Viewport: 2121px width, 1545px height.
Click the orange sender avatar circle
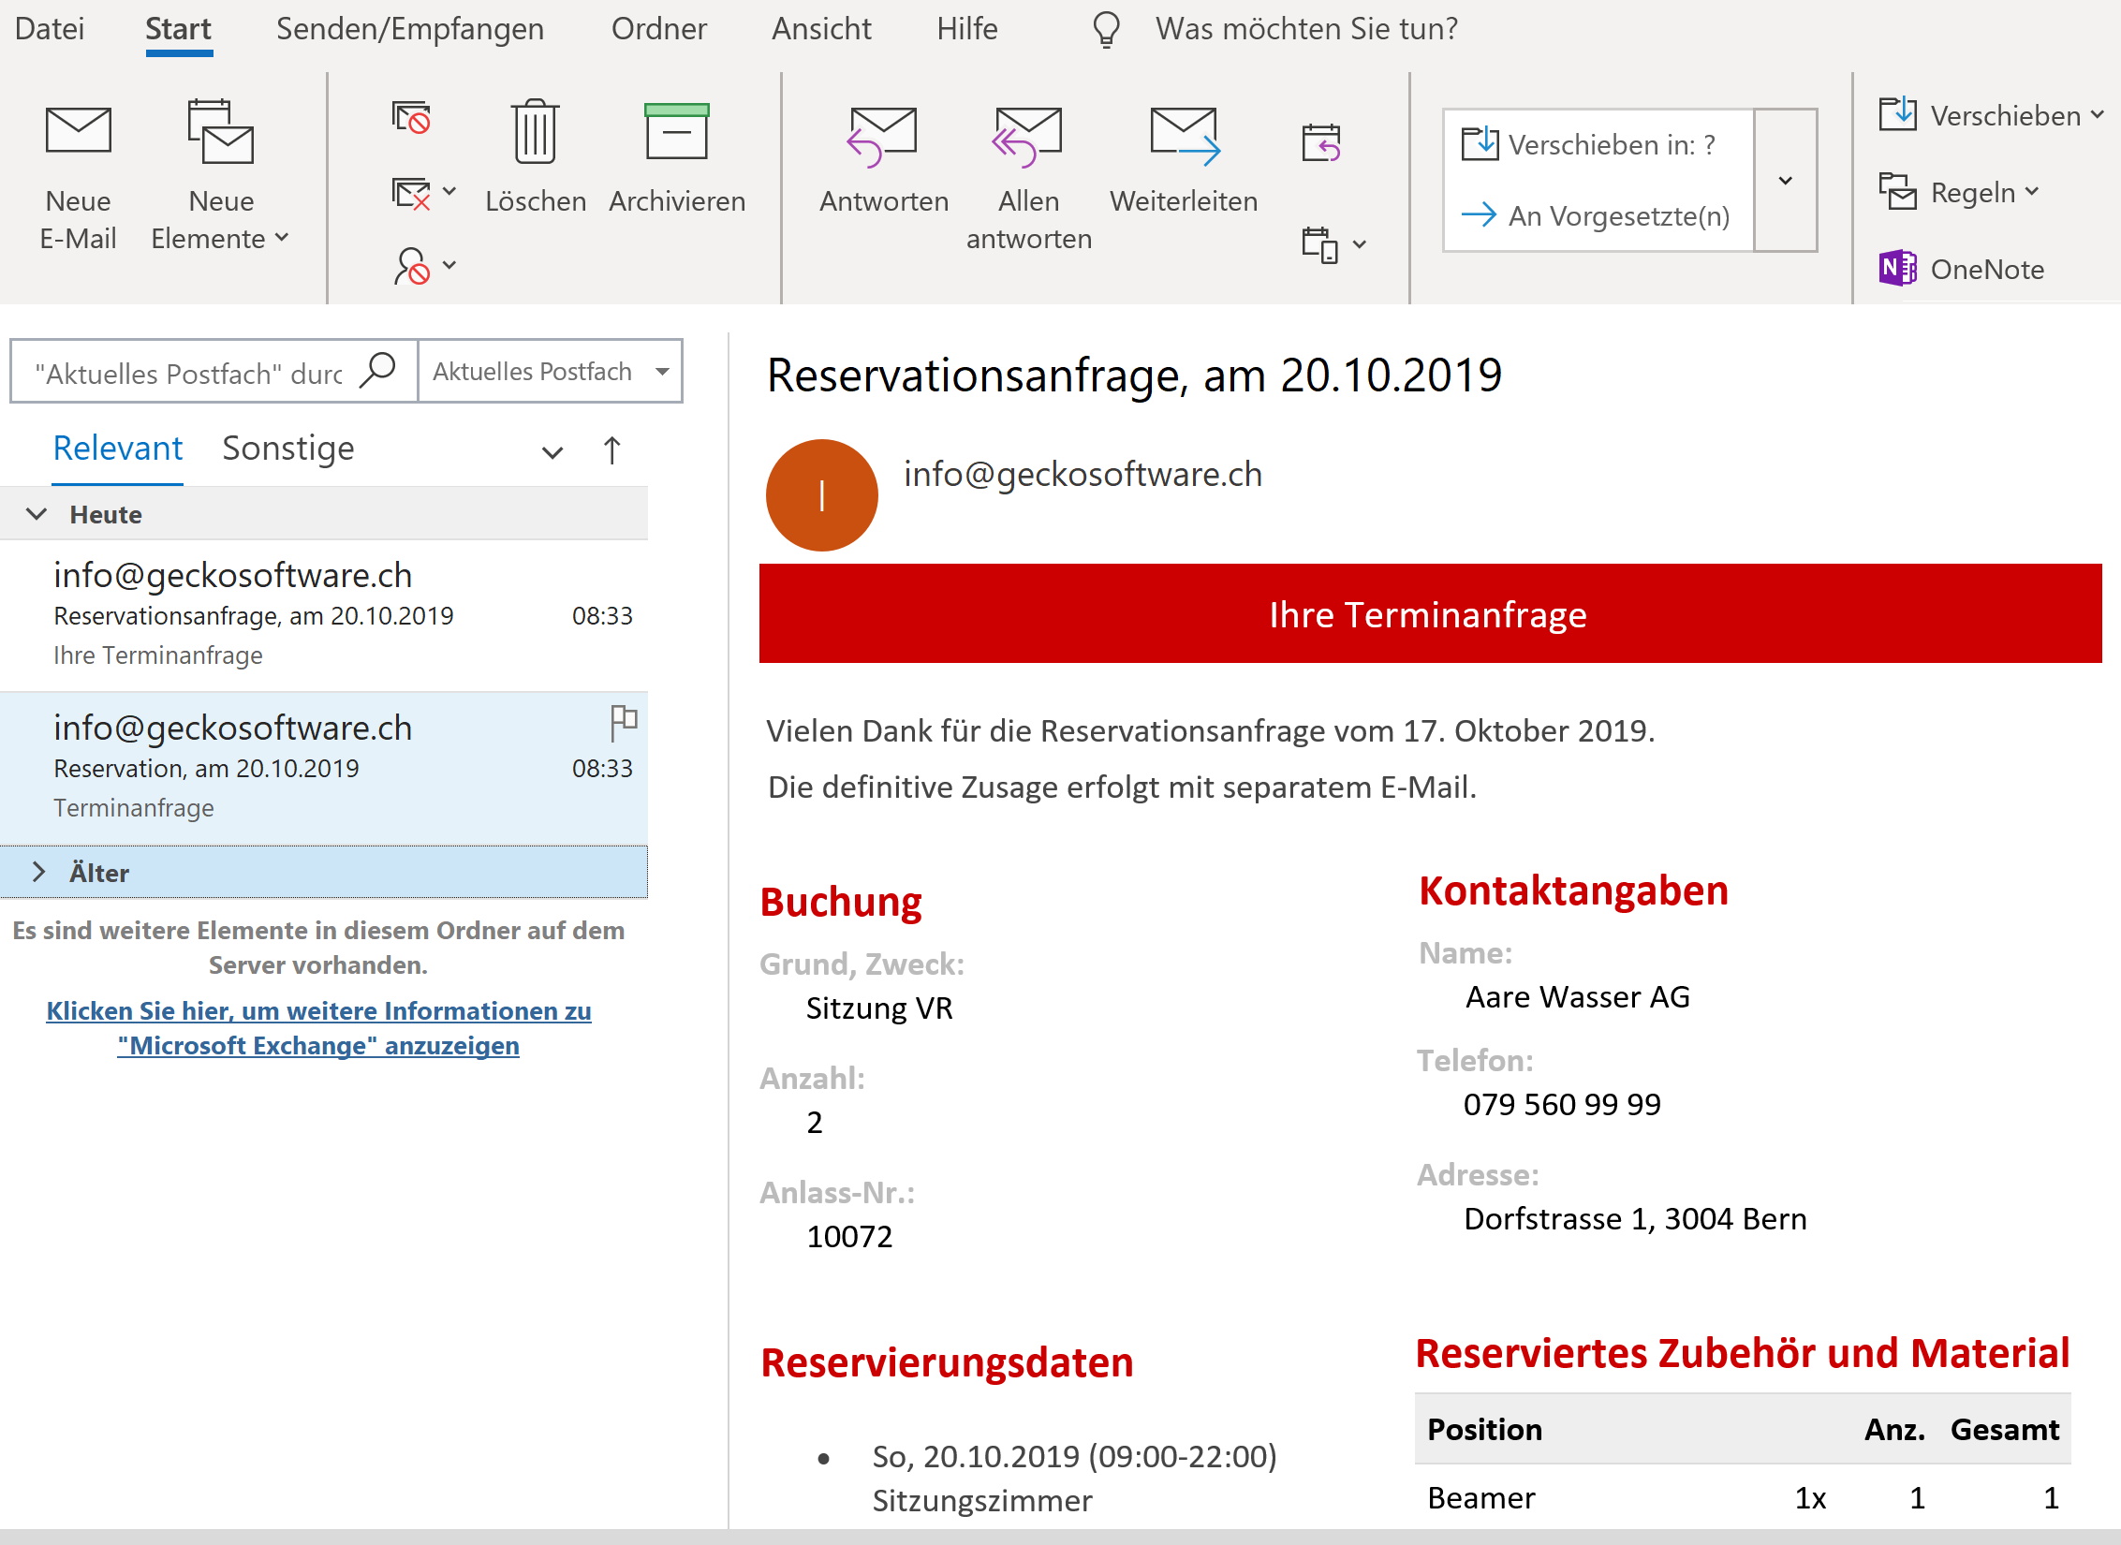click(x=821, y=495)
